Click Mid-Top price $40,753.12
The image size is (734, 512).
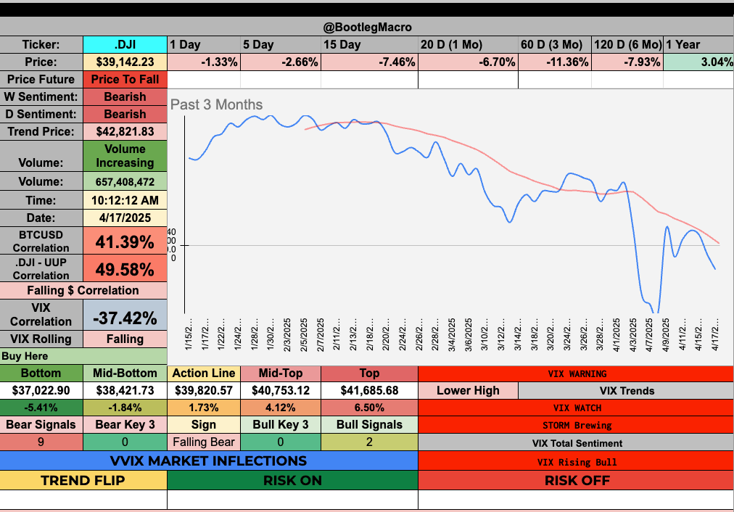281,390
